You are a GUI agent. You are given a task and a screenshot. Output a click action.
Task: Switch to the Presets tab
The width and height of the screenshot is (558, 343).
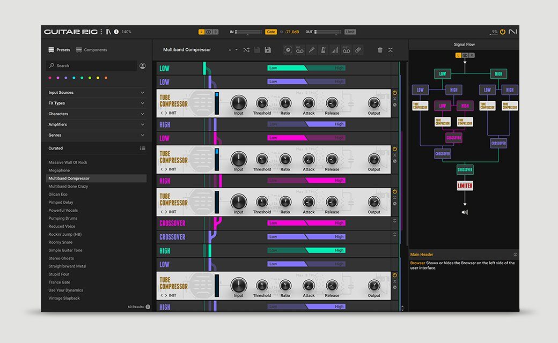tap(60, 50)
